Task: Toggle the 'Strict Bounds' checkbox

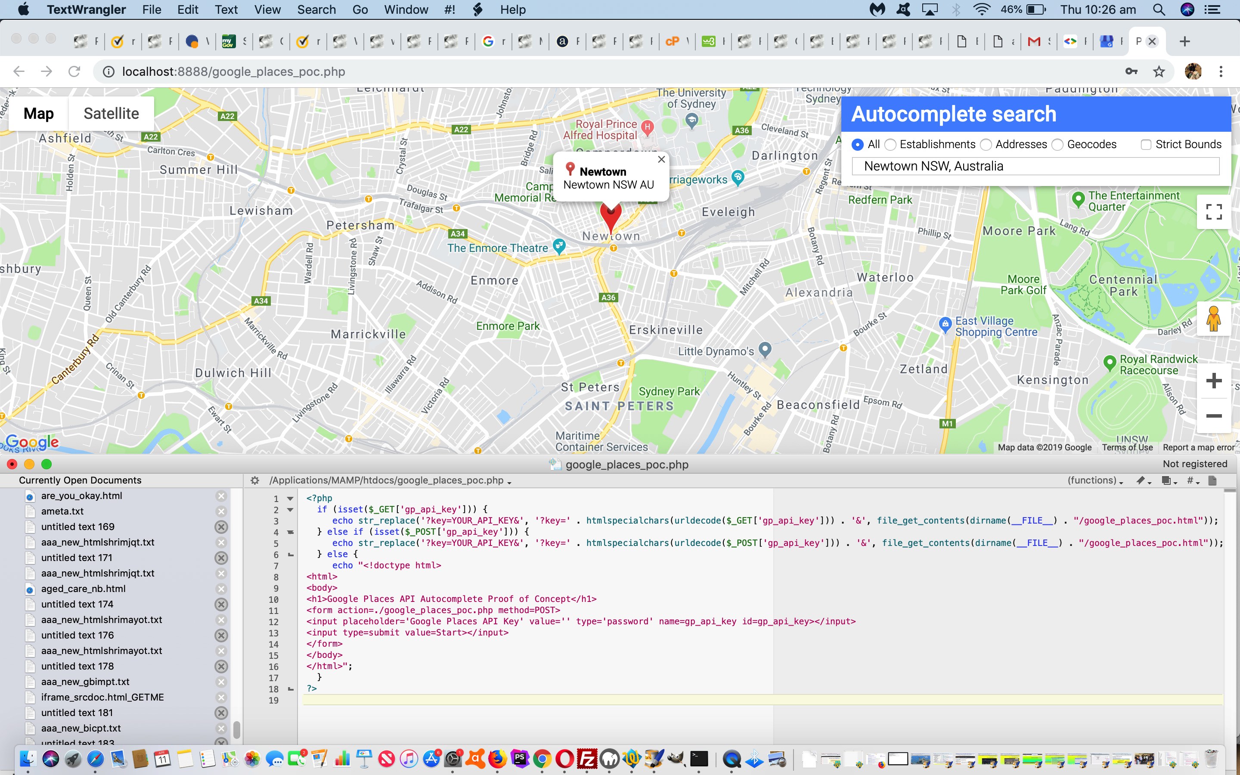Action: (1144, 144)
